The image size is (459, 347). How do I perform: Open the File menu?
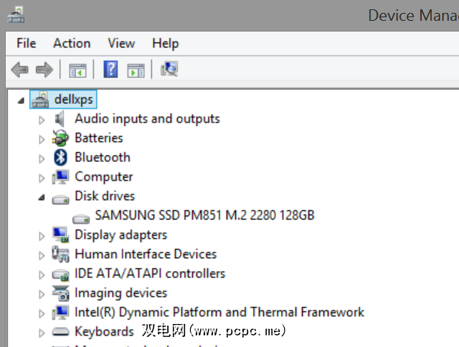(26, 44)
